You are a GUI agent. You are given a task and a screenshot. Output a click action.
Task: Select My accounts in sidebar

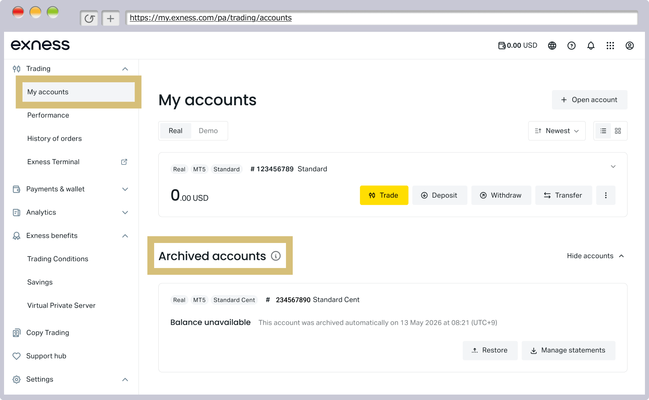[78, 92]
